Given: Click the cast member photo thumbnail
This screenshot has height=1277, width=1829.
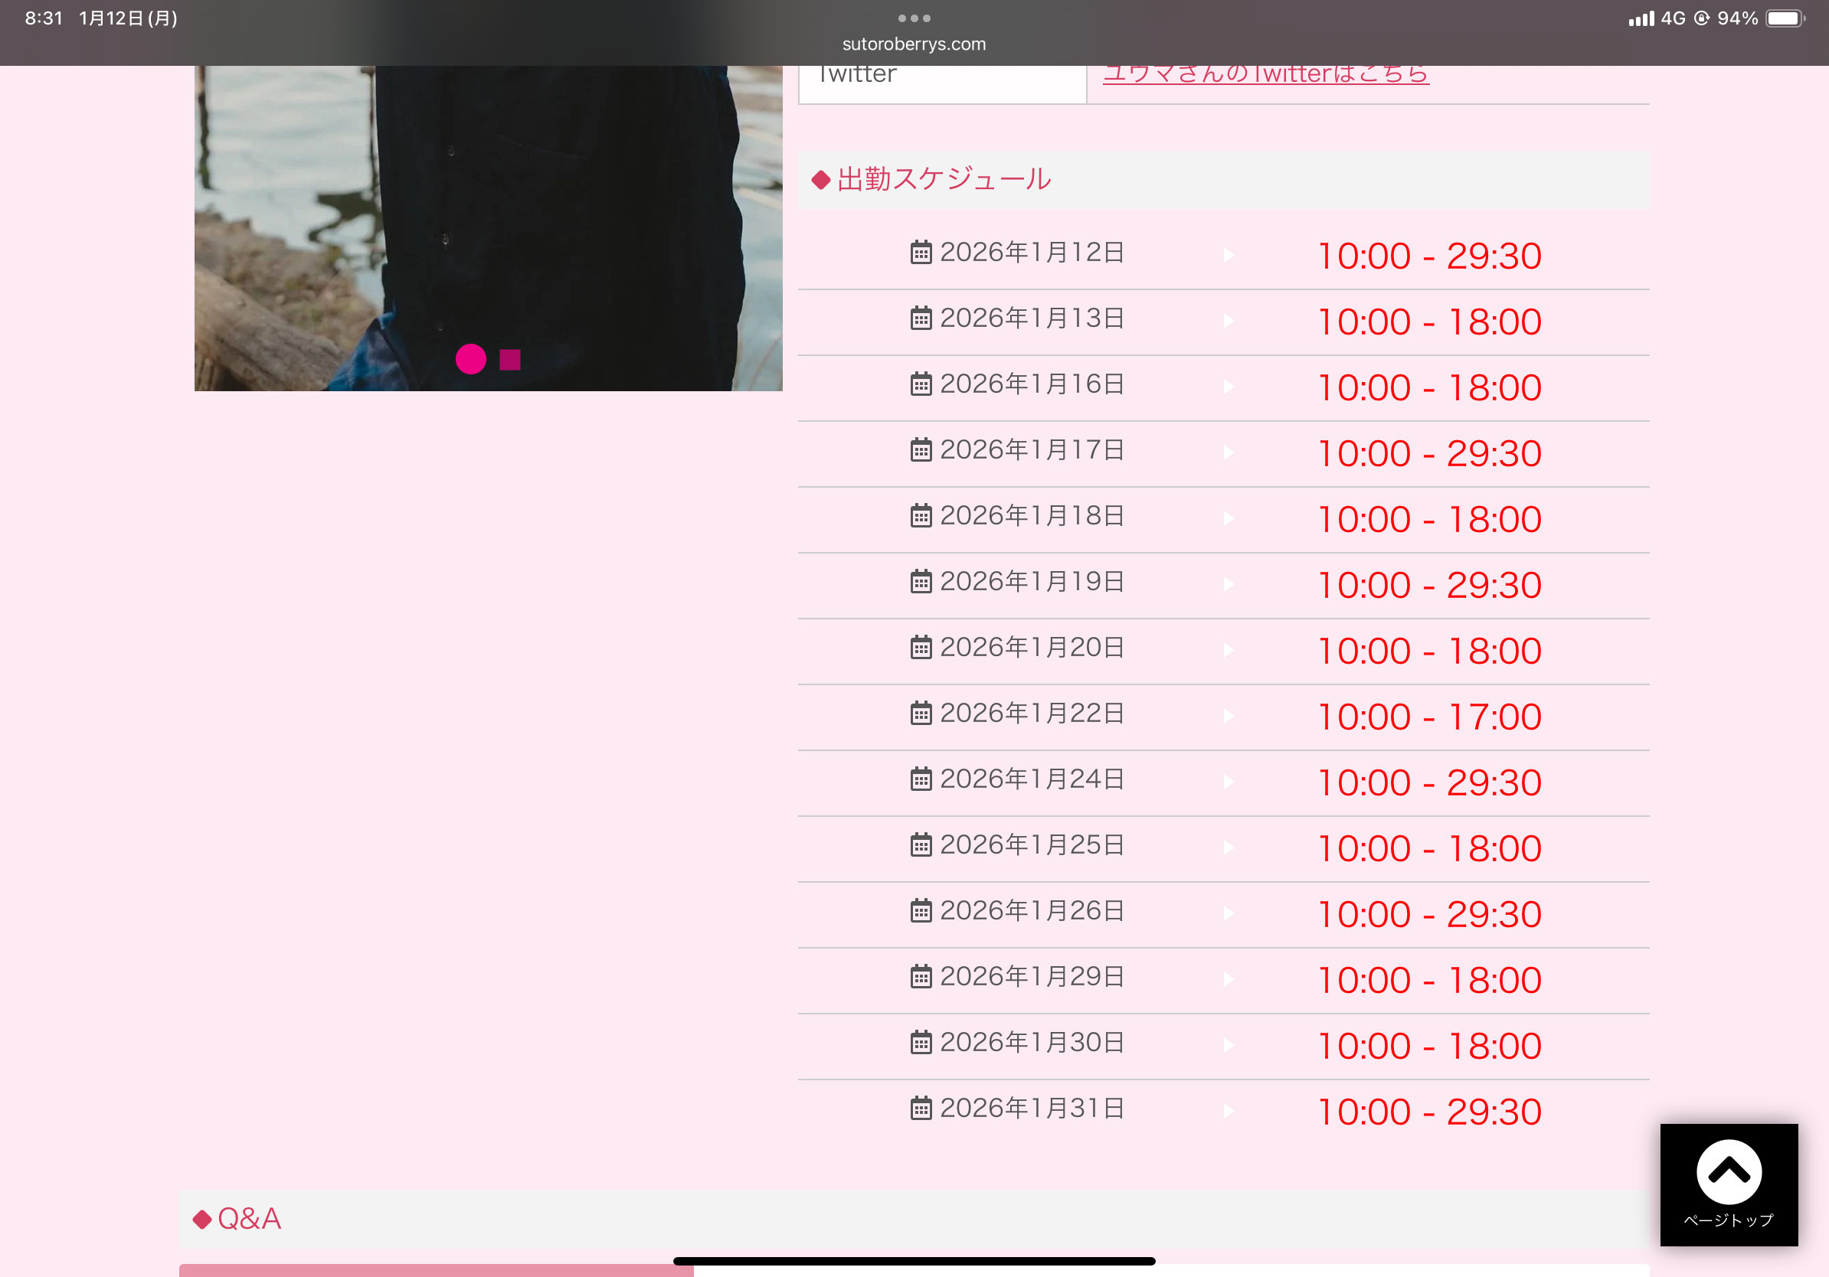Looking at the screenshot, I should [489, 228].
